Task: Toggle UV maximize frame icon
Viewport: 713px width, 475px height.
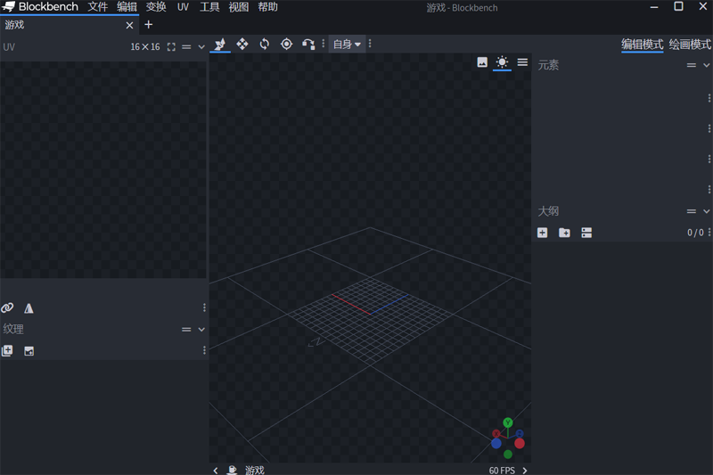Action: [x=171, y=47]
